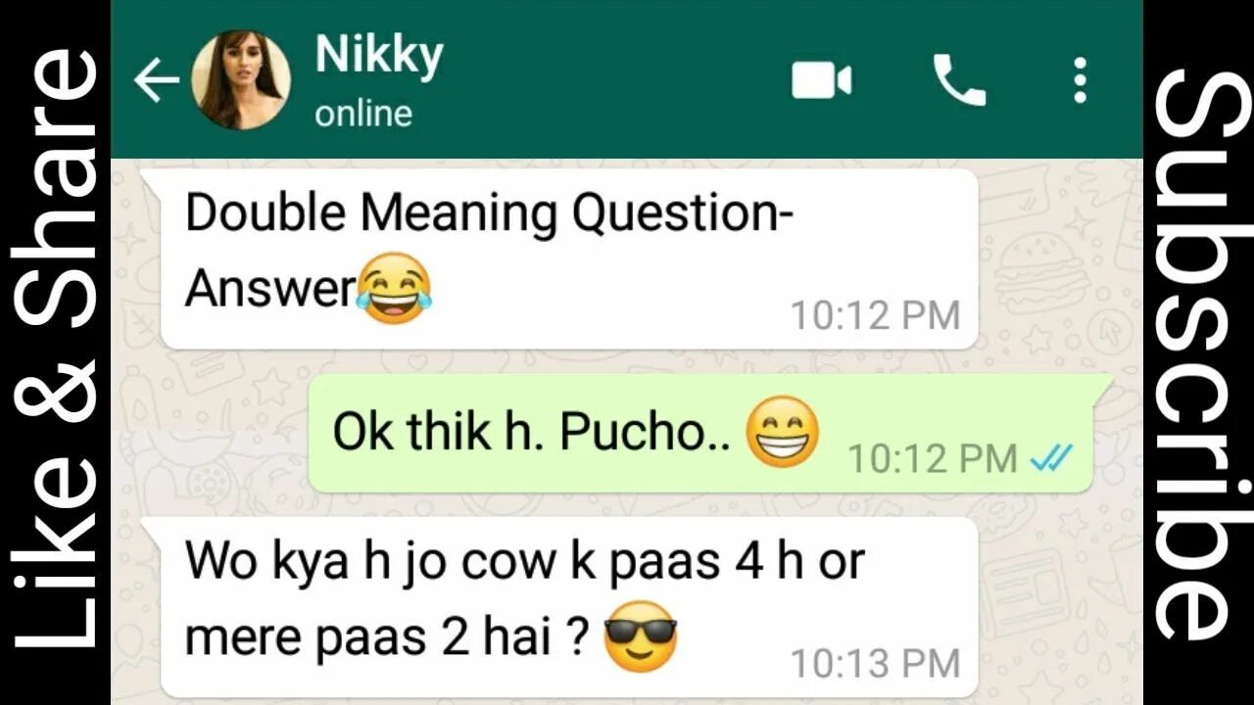The image size is (1254, 705).
Task: Tap the online status text
Action: [x=363, y=114]
